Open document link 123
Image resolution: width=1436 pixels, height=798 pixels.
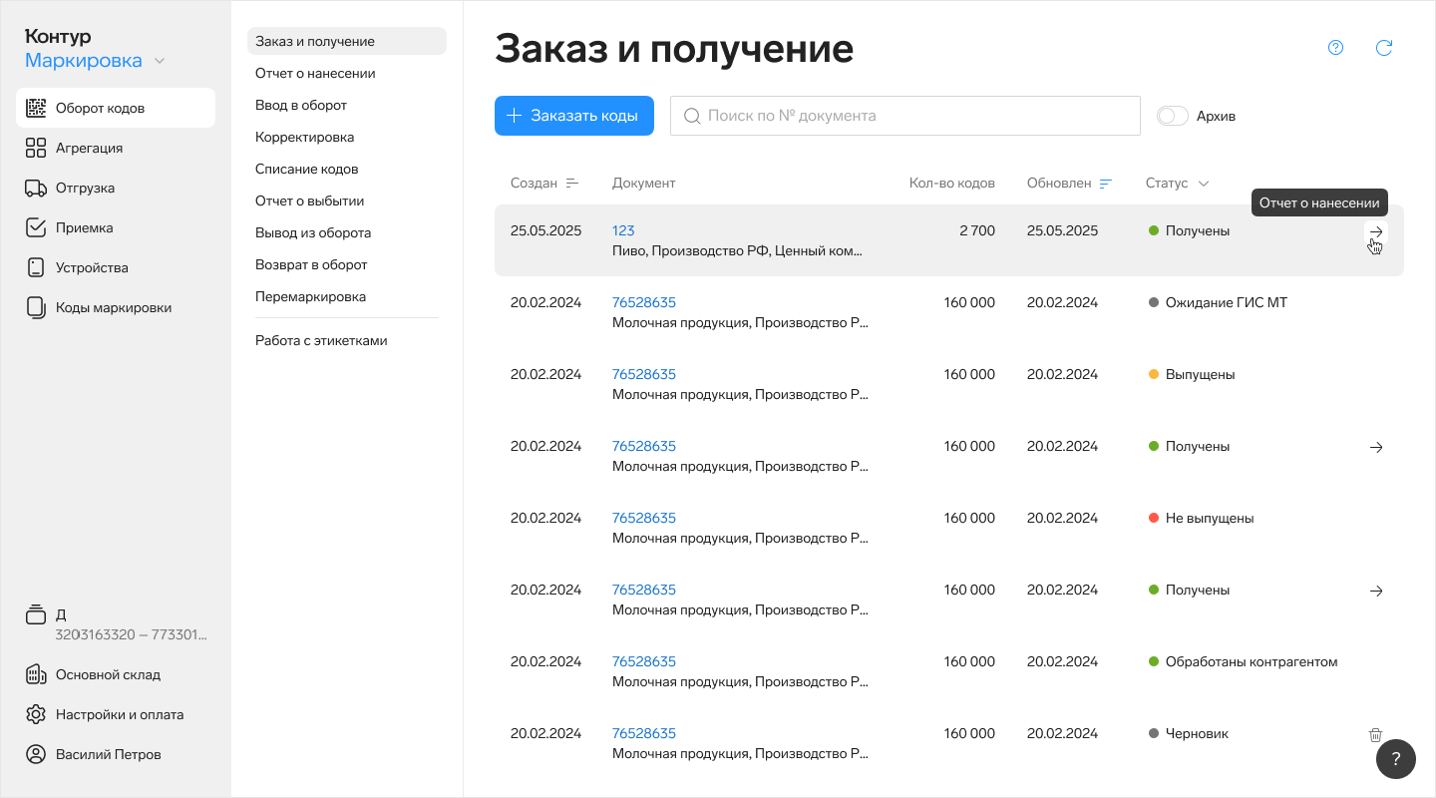[623, 230]
